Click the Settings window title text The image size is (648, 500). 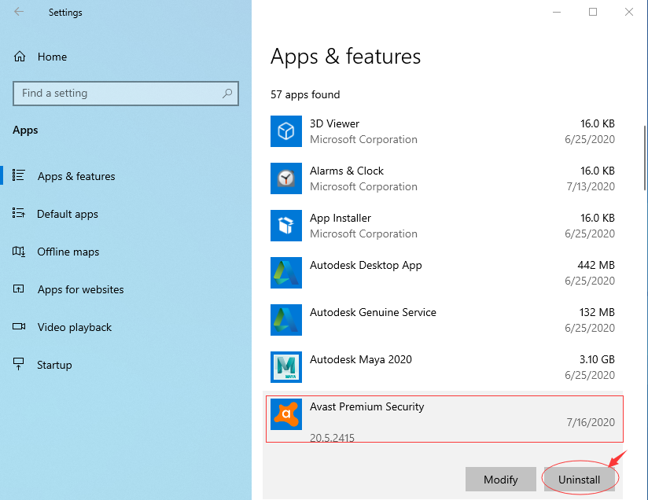(65, 13)
